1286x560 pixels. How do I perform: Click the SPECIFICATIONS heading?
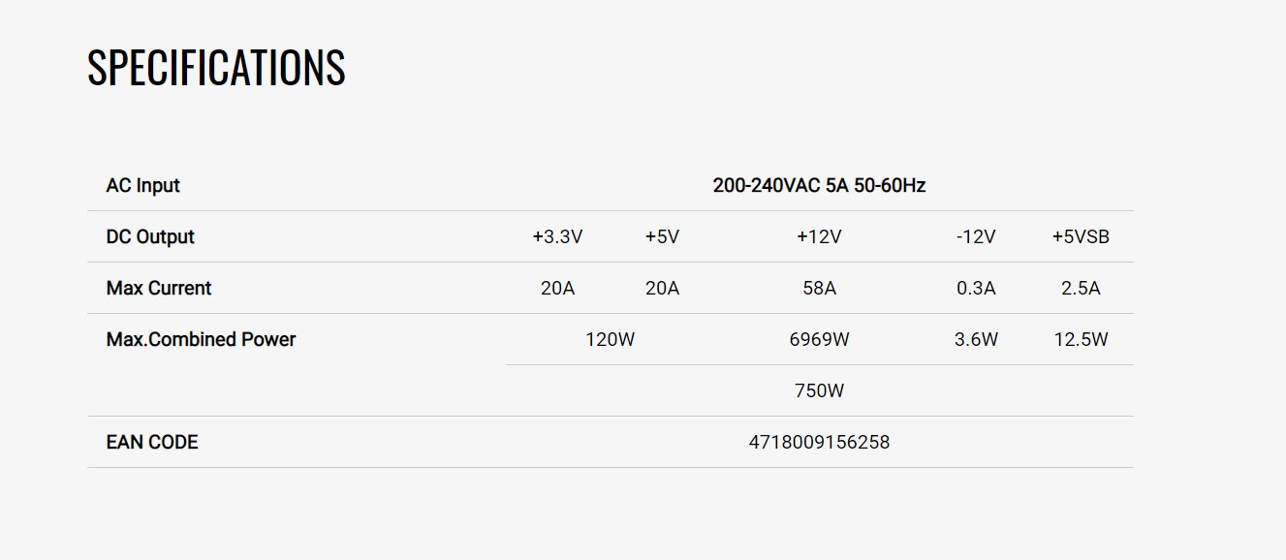point(216,68)
